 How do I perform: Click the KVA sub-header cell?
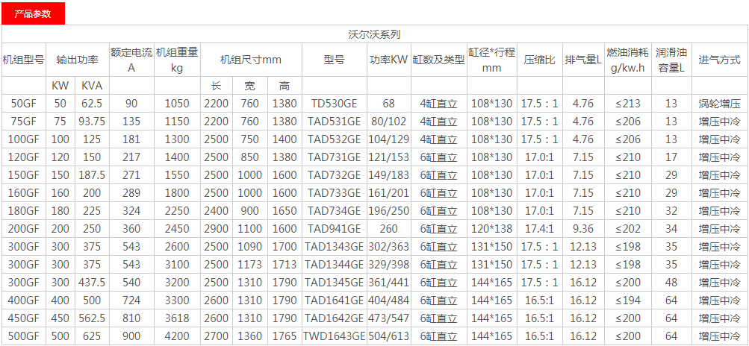[92, 86]
